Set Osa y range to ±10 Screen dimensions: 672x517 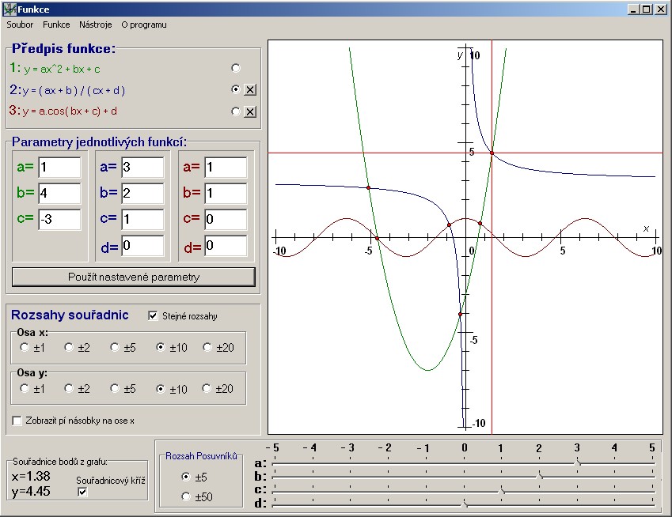[161, 389]
